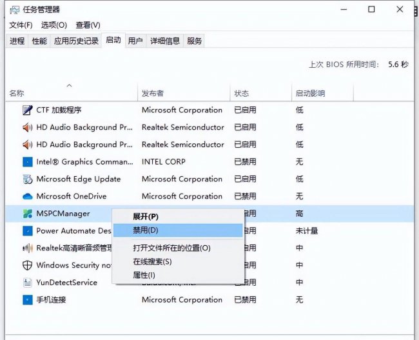Screen dimensions: 419x340
Task: Select MSPCManager row name
Action: pos(63,214)
